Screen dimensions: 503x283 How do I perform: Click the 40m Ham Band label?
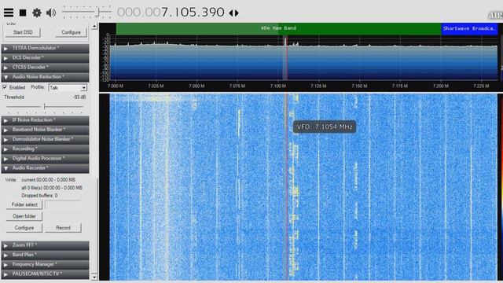coord(278,28)
